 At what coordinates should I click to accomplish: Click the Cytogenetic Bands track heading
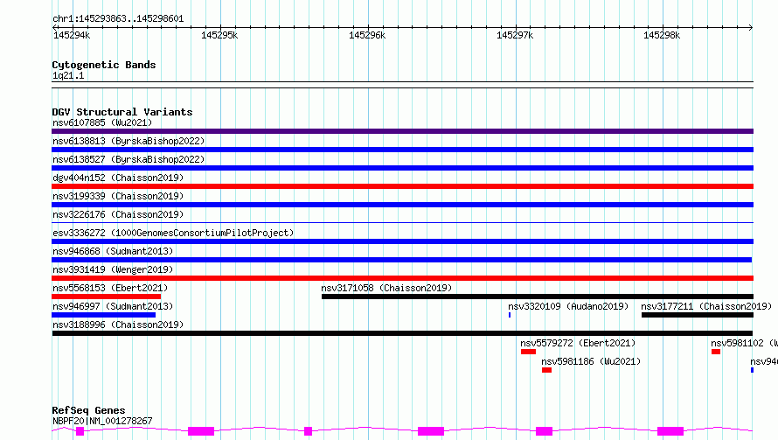104,65
